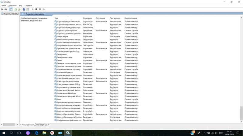Select Тополог канального уровня service name
243x136 pixels.
pyautogui.click(x=69, y=66)
